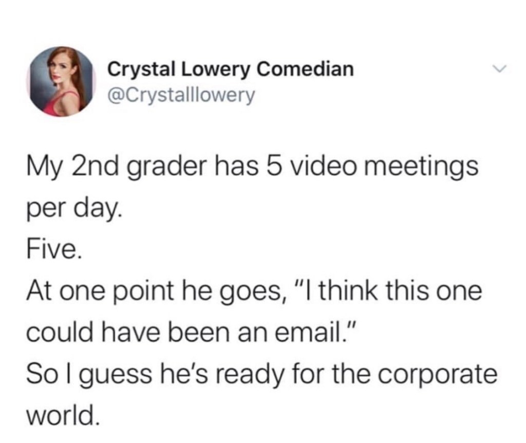Click the single word line "Five."
Viewport: 526px width, 443px height.
click(53, 250)
